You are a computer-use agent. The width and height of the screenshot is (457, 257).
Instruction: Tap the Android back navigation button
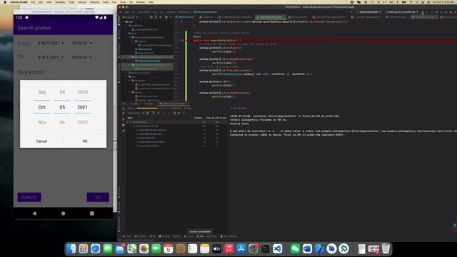[x=34, y=213]
